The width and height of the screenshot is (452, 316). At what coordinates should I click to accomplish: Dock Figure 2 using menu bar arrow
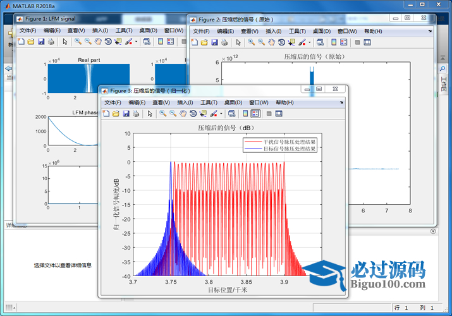click(430, 31)
